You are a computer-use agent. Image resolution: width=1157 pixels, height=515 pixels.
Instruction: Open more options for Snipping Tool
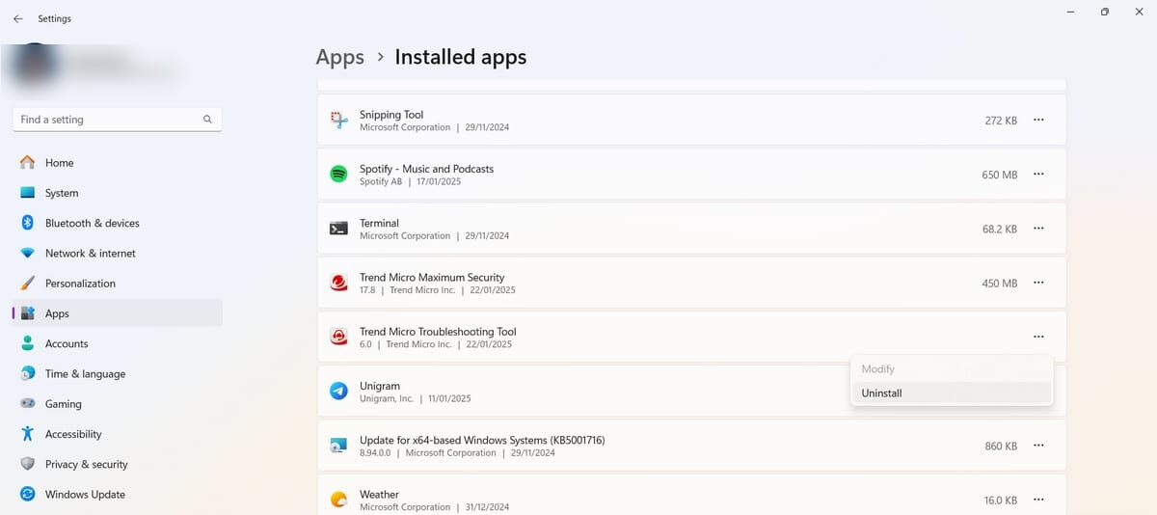pos(1038,120)
